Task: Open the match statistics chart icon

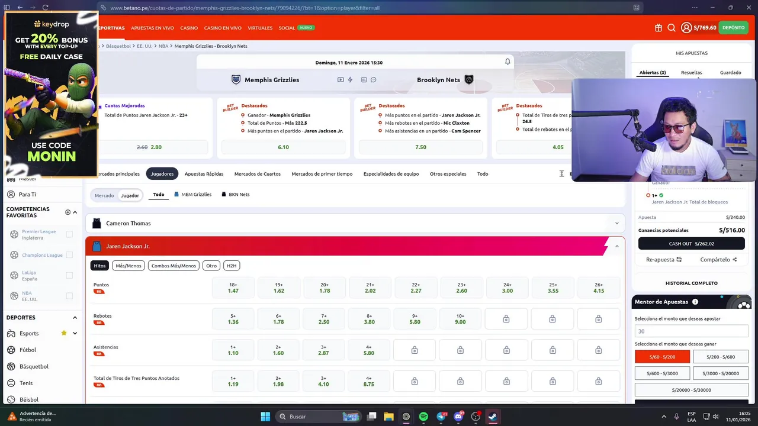Action: click(x=364, y=80)
